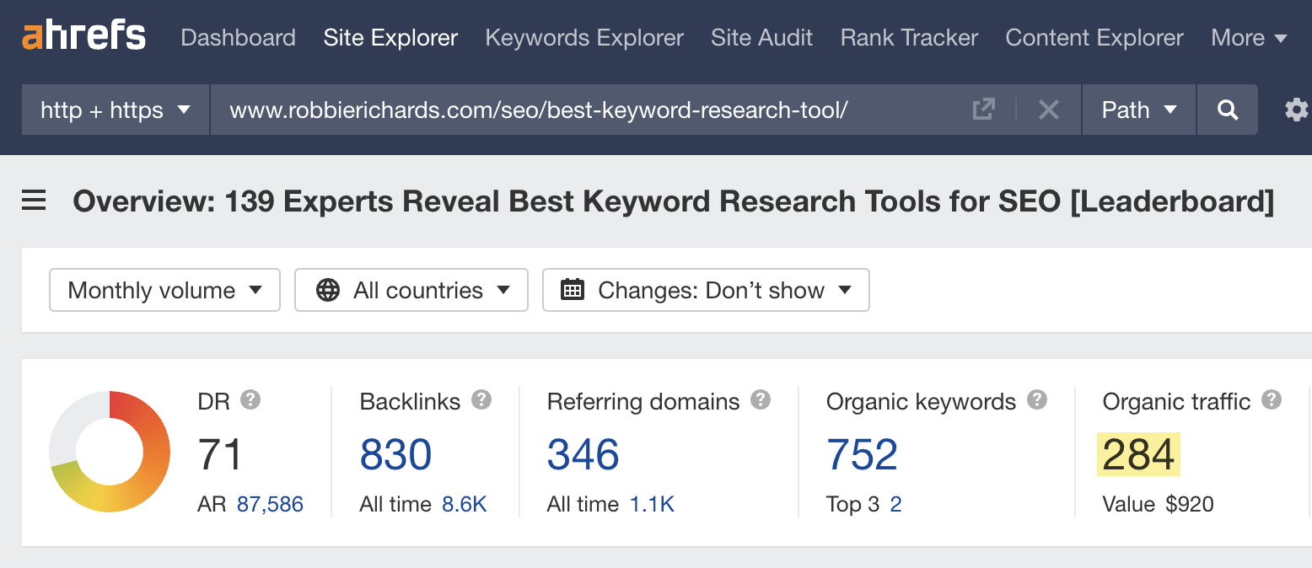Click the ahrefs logo
The height and width of the screenshot is (568, 1312).
tap(83, 35)
